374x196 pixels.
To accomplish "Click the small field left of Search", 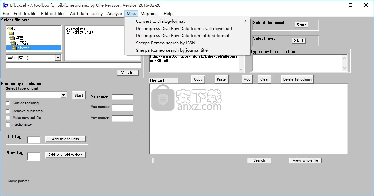I will [153, 161].
